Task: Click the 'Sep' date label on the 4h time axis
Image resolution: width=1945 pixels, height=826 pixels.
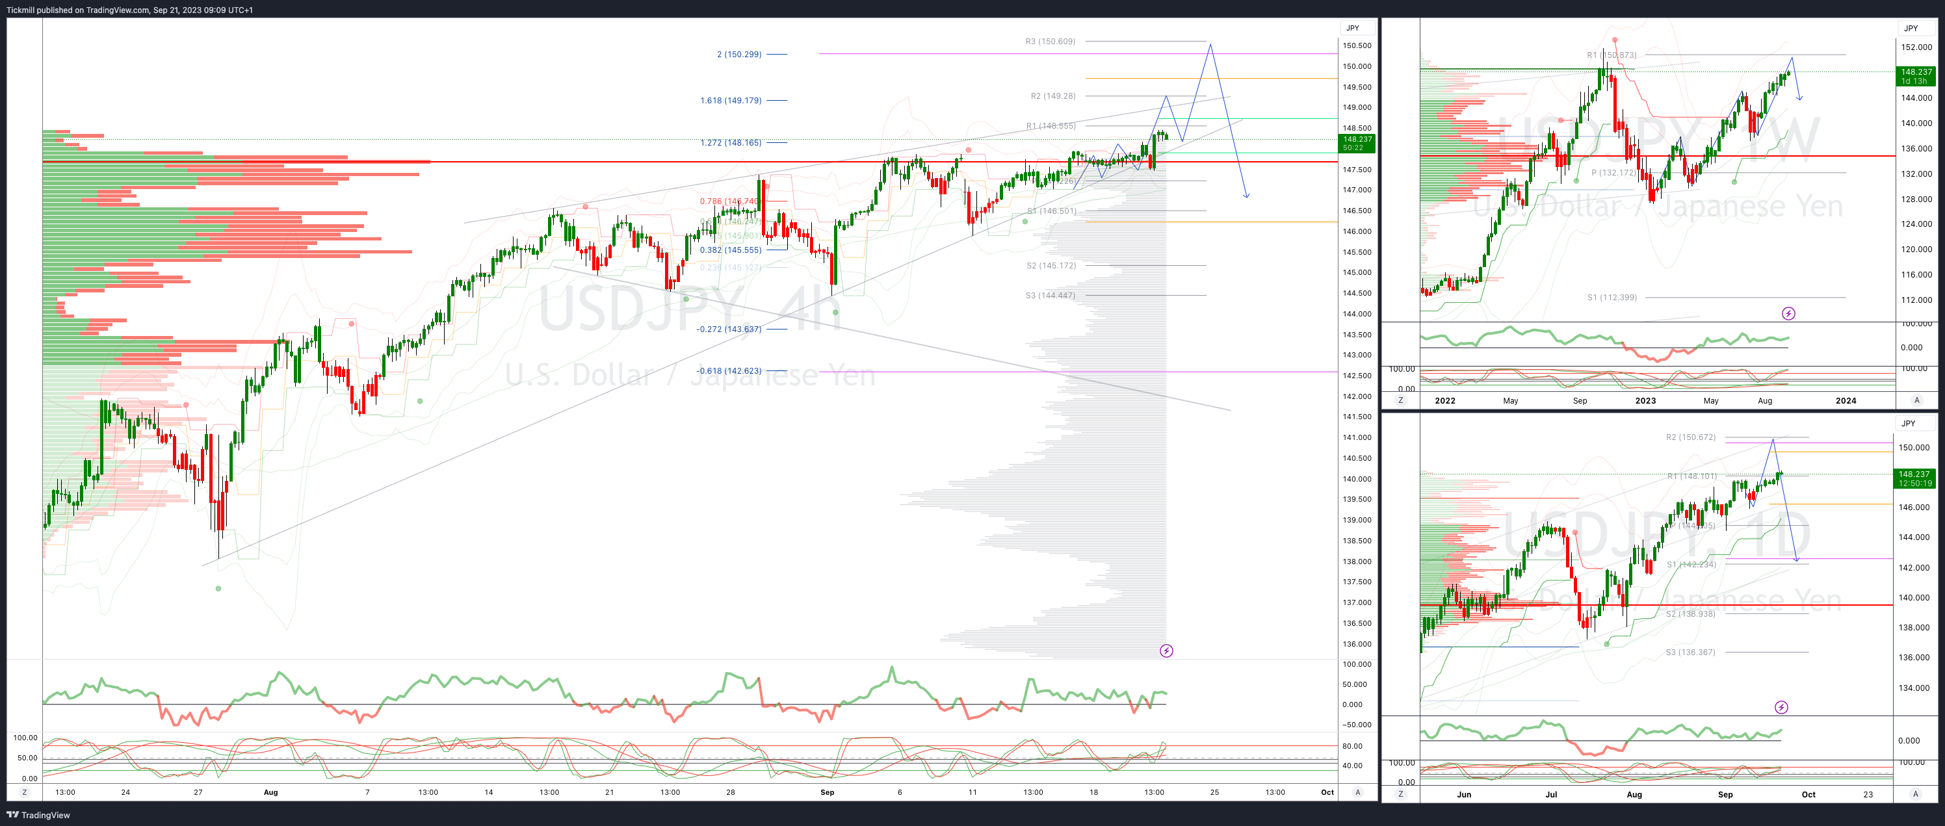Action: click(x=827, y=793)
